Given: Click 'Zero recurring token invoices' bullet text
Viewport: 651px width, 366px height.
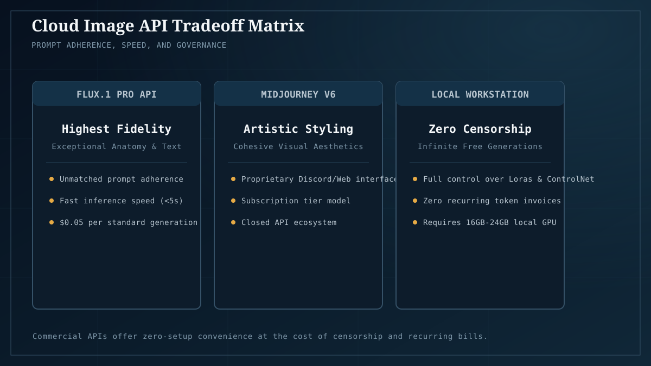Looking at the screenshot, I should [x=492, y=201].
